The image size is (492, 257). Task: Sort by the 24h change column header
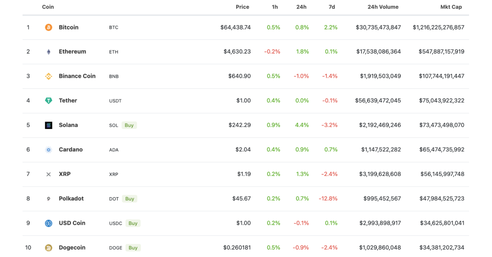click(301, 7)
